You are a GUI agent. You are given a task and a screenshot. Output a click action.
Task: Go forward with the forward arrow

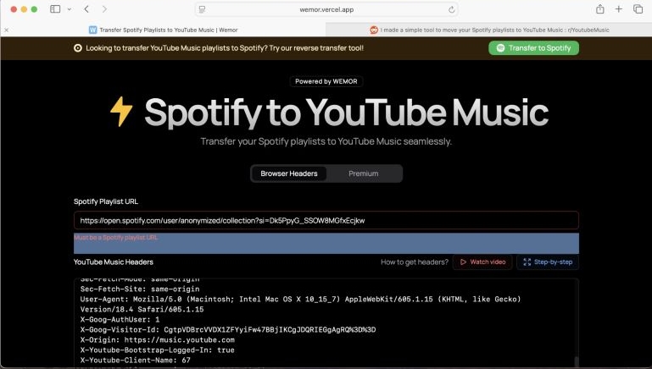[104, 9]
